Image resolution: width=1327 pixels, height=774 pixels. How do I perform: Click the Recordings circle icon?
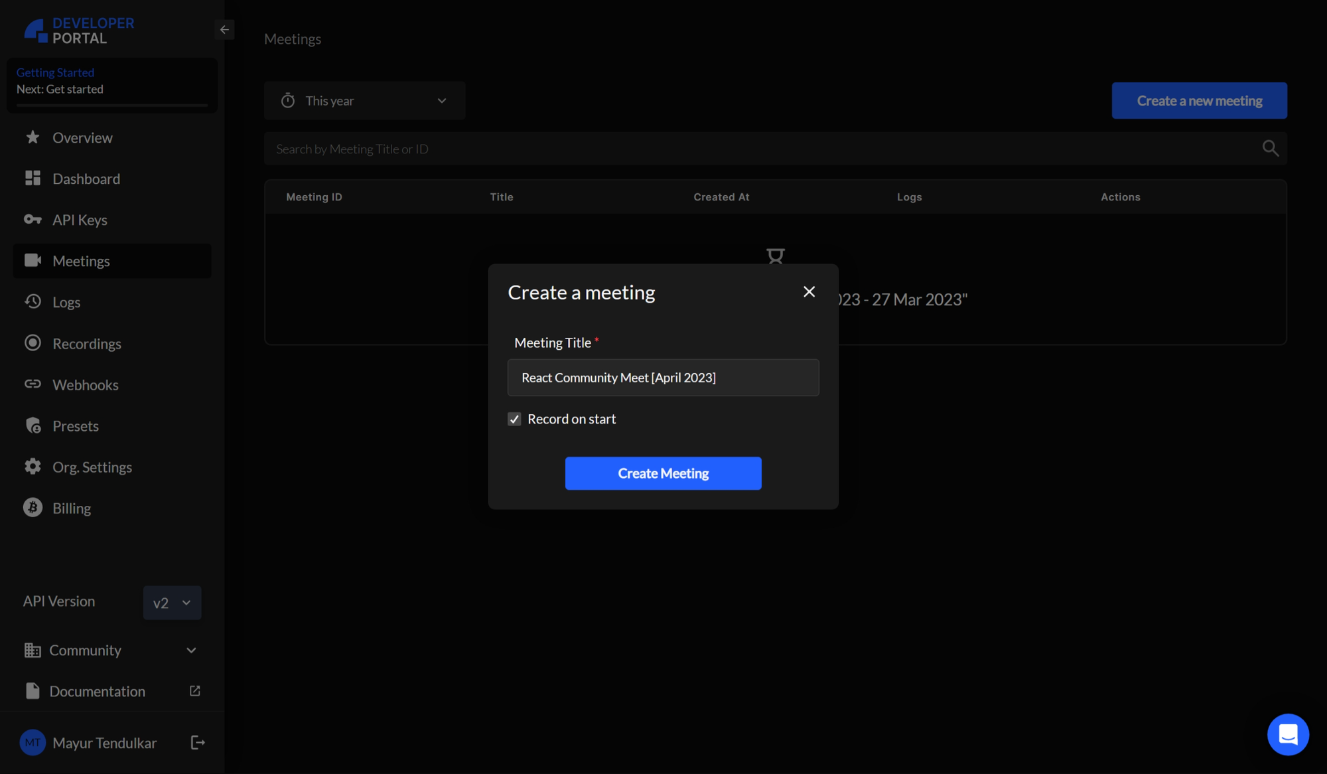coord(33,344)
